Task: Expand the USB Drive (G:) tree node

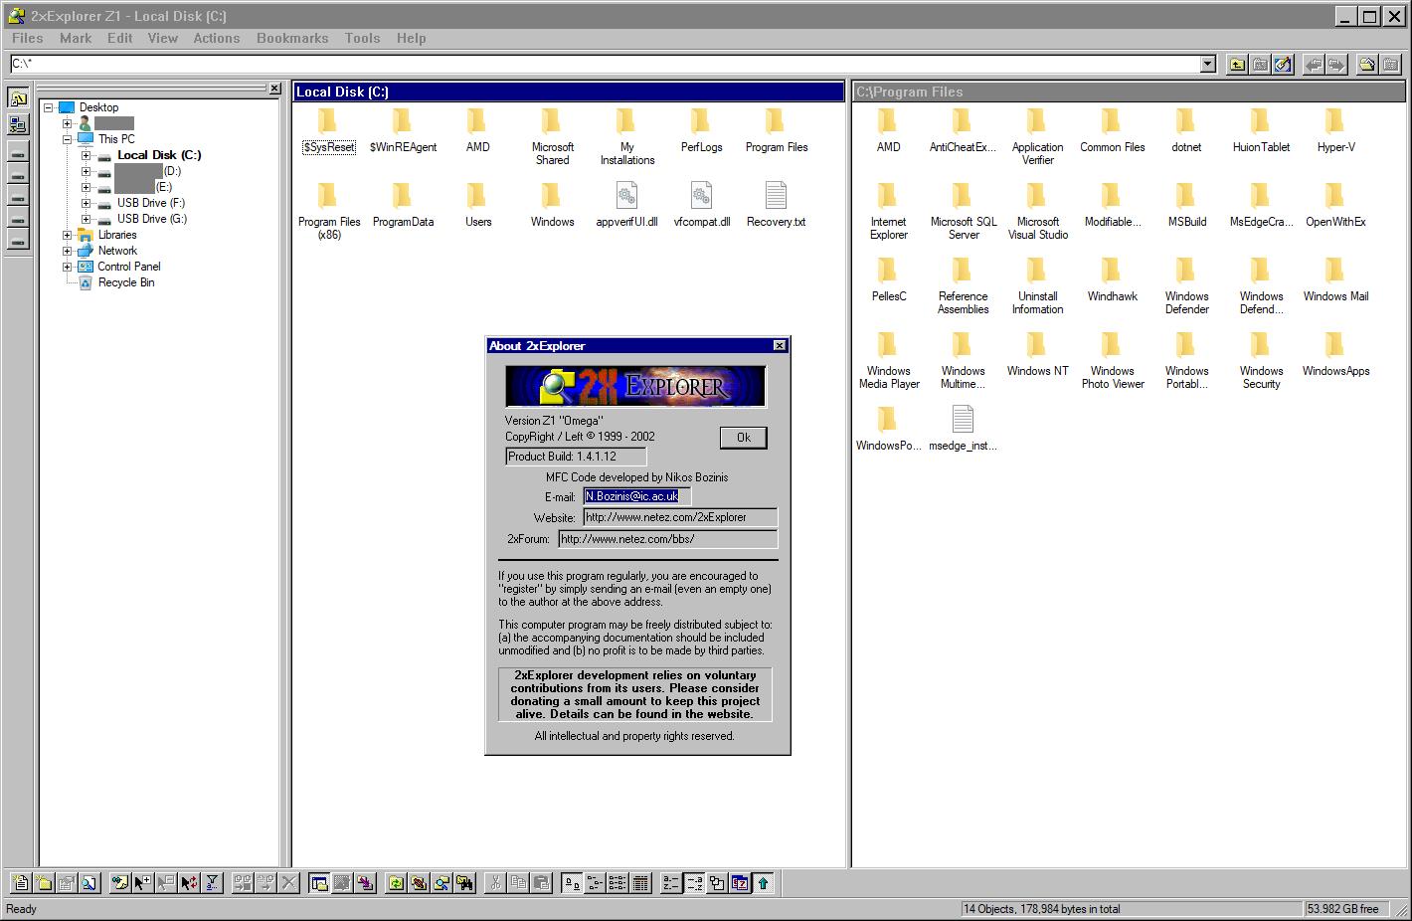Action: coord(87,219)
